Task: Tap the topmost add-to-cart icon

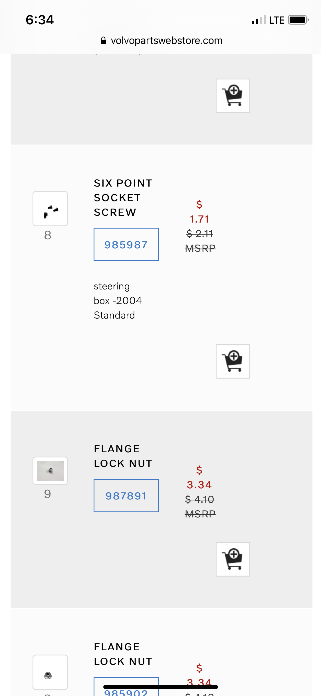Action: coord(233,95)
